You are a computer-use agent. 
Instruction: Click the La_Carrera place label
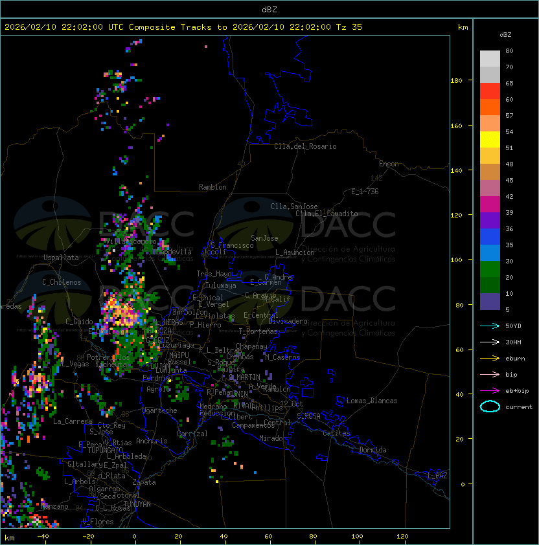73,421
